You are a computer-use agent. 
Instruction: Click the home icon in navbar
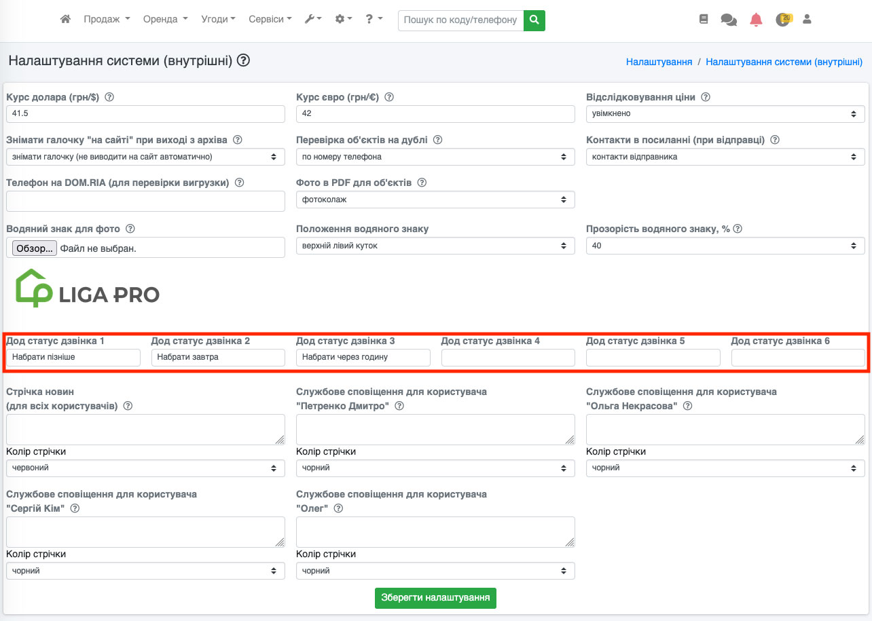(65, 20)
